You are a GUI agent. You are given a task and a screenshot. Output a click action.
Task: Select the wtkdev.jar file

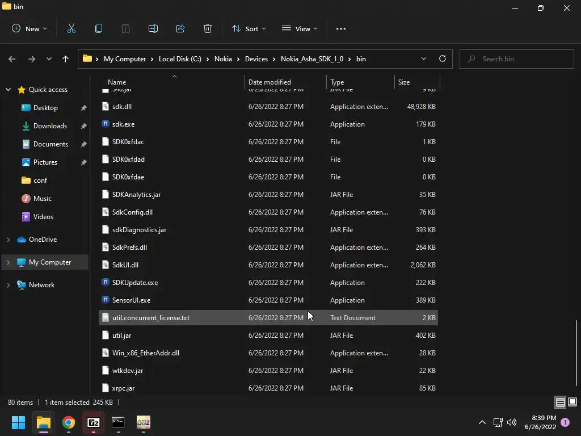point(268,370)
